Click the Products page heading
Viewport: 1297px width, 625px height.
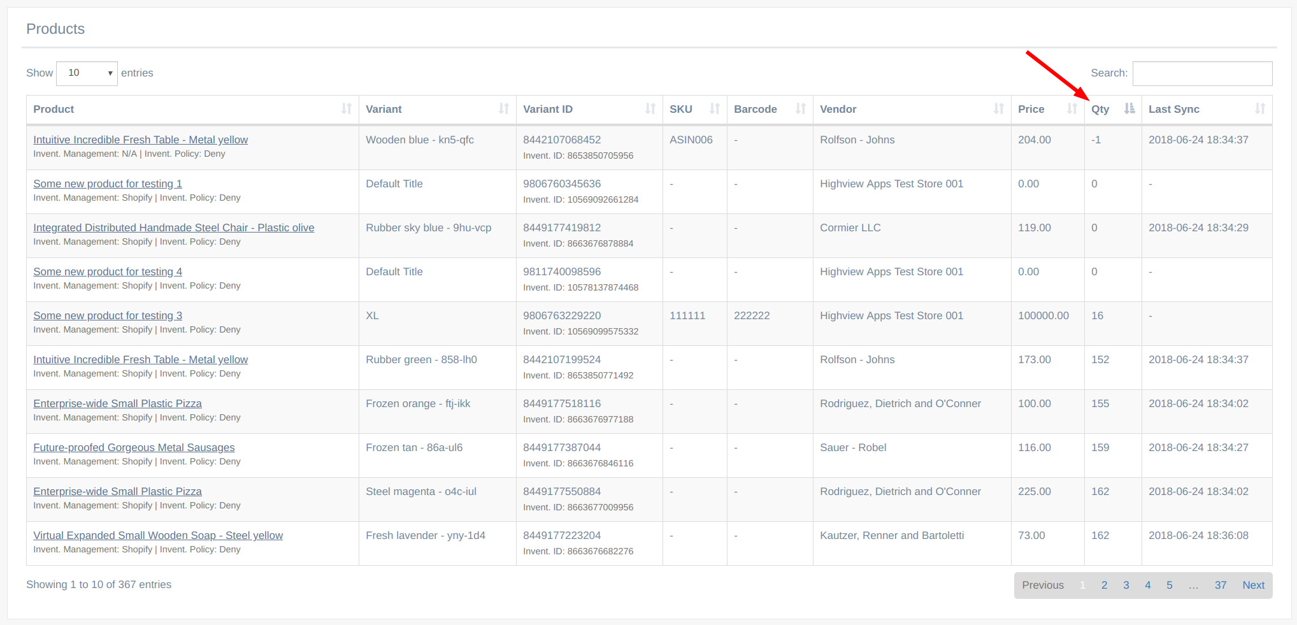55,29
